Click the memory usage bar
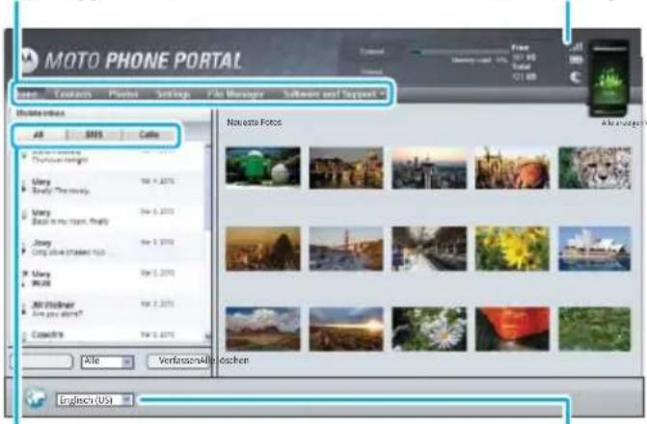The image size is (647, 424). point(460,52)
